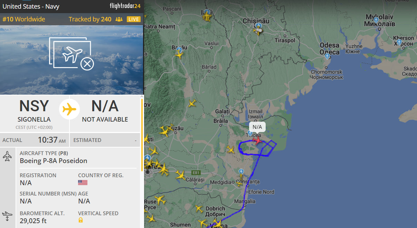
Task: Click the LIVE badge
Action: click(134, 19)
